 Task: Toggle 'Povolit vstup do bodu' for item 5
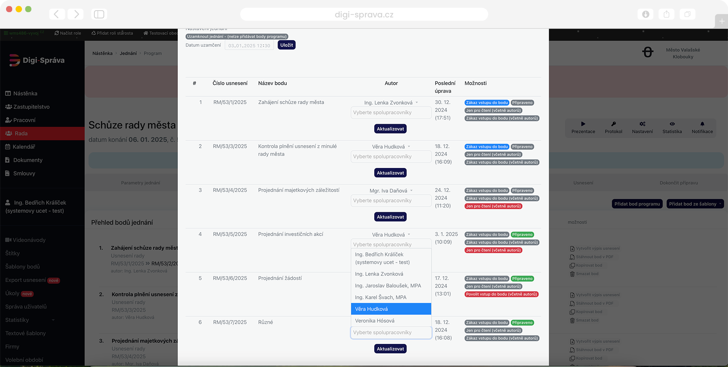501,294
